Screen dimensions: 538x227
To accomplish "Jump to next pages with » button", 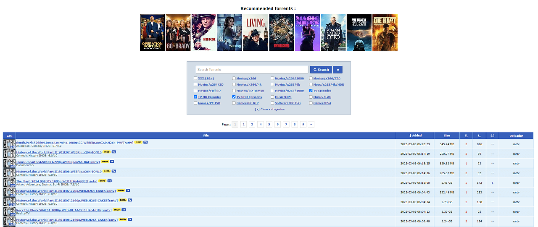I will click(311, 124).
